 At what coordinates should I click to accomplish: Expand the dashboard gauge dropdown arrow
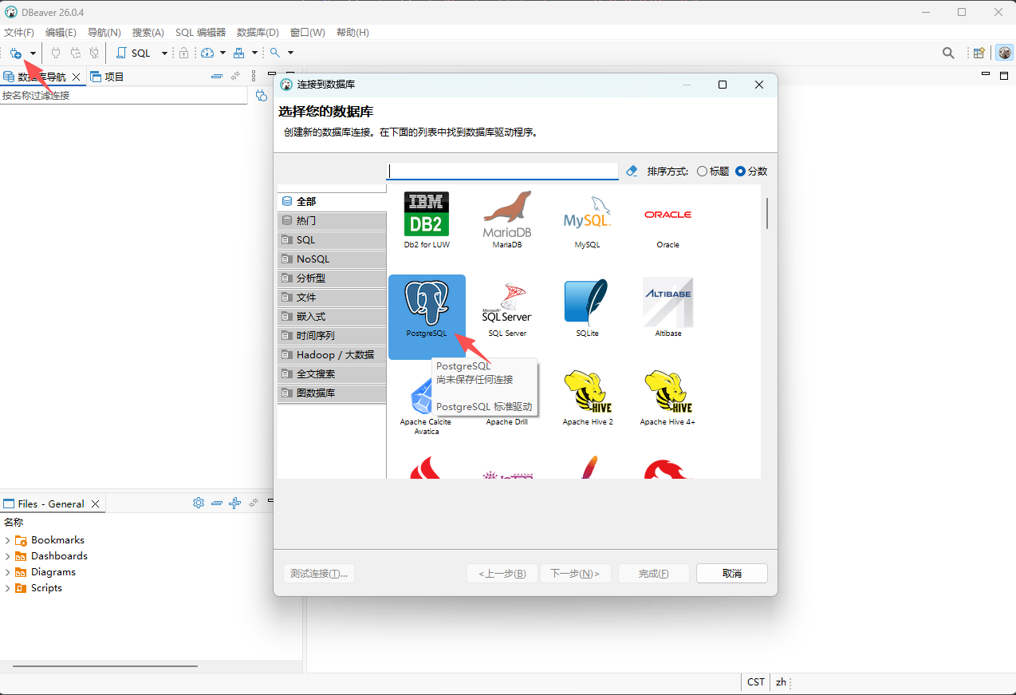[222, 53]
